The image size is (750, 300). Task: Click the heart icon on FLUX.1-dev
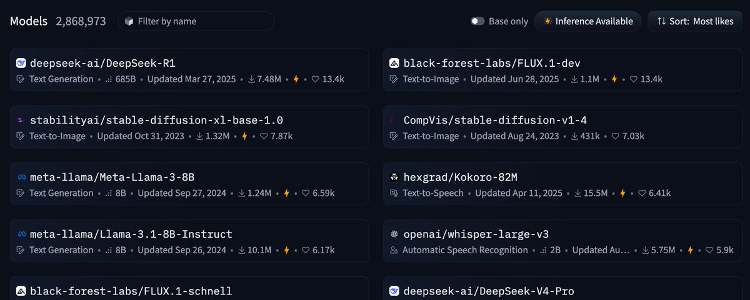tap(634, 79)
